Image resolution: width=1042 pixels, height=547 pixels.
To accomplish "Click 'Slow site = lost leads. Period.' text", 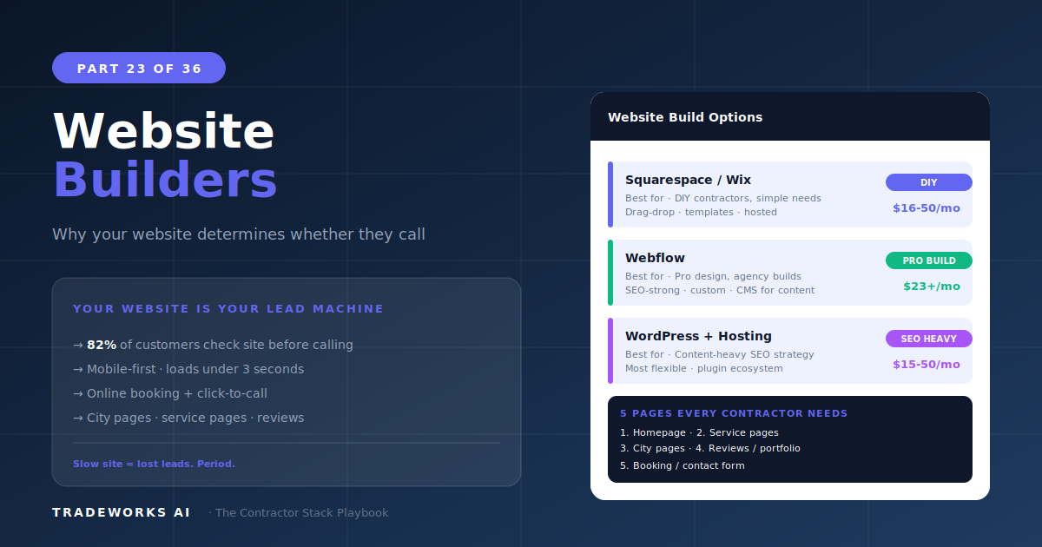I will [x=154, y=464].
